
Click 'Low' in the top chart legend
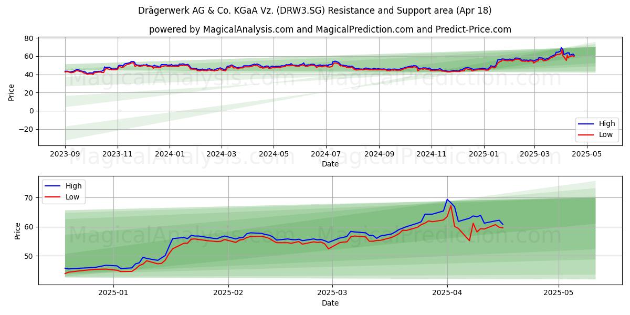pyautogui.click(x=606, y=134)
